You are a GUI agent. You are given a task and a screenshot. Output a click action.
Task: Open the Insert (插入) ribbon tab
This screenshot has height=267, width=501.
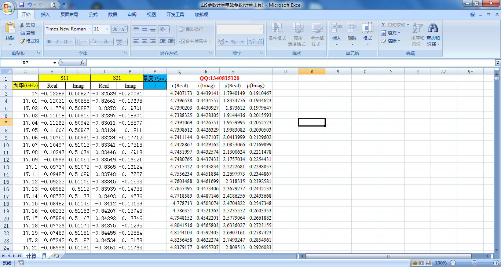(45, 15)
